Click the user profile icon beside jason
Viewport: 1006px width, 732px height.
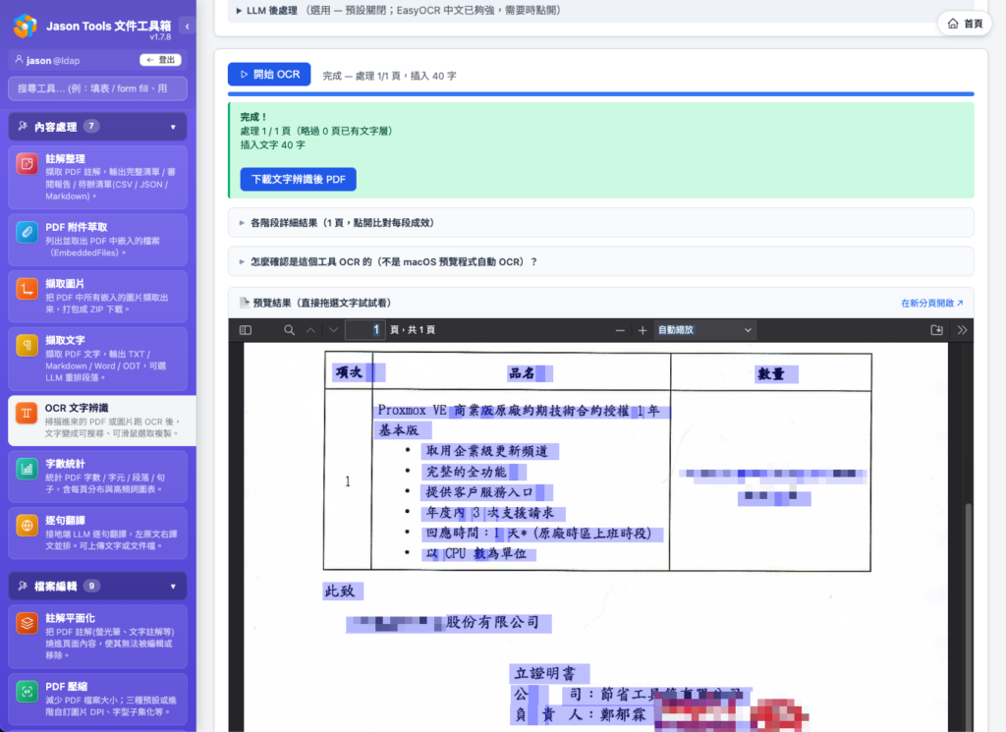(x=19, y=60)
